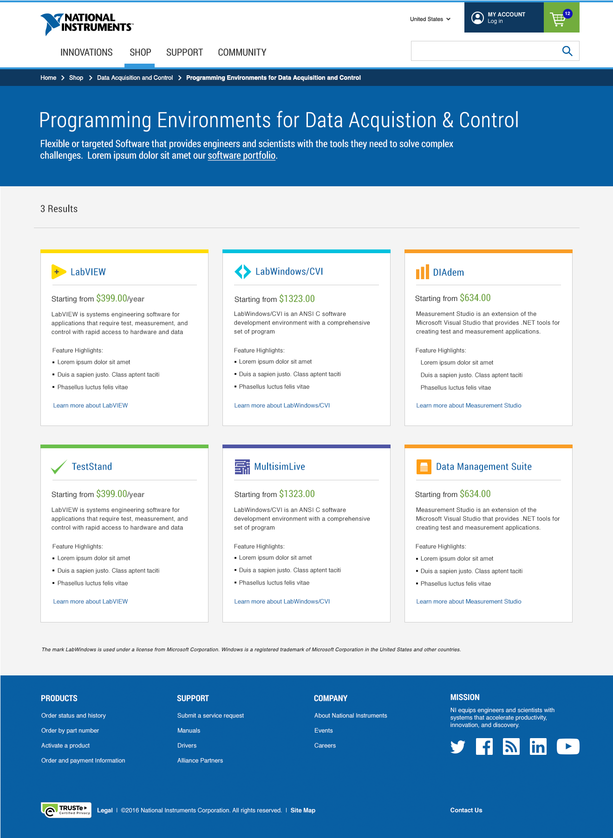
Task: Click the search magnifier icon
Action: pyautogui.click(x=567, y=51)
